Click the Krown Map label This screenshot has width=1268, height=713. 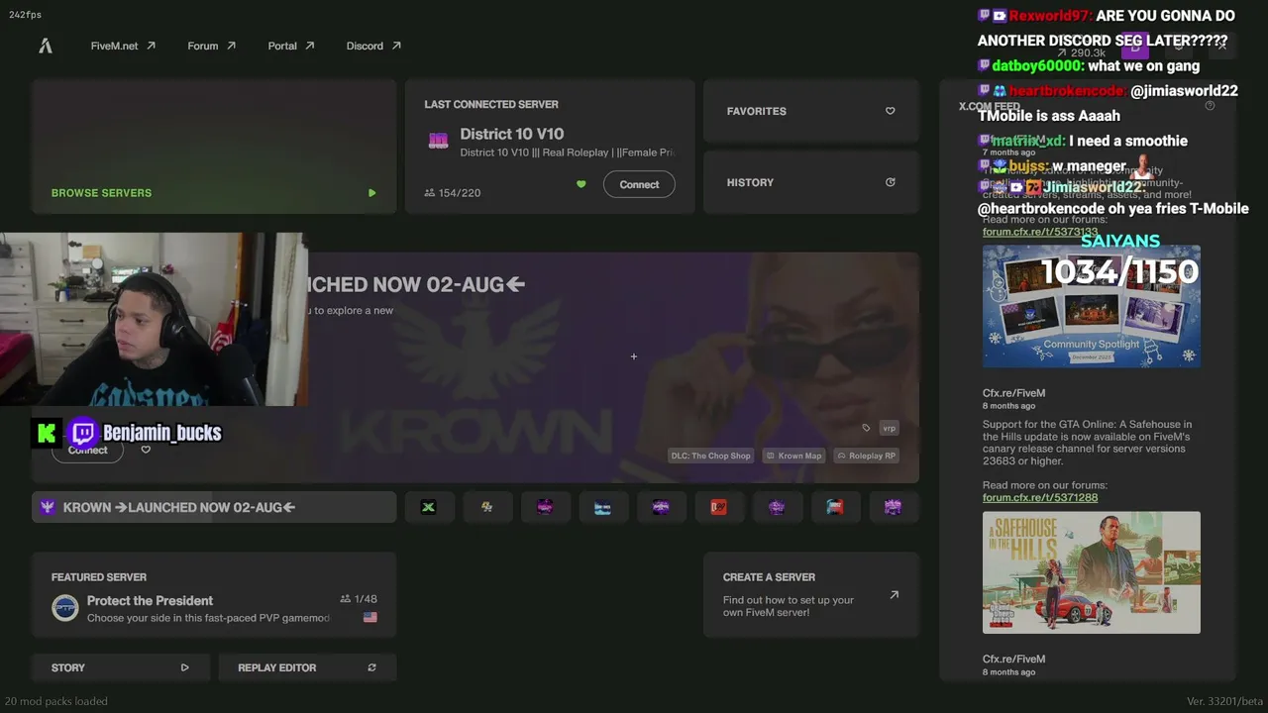click(793, 456)
